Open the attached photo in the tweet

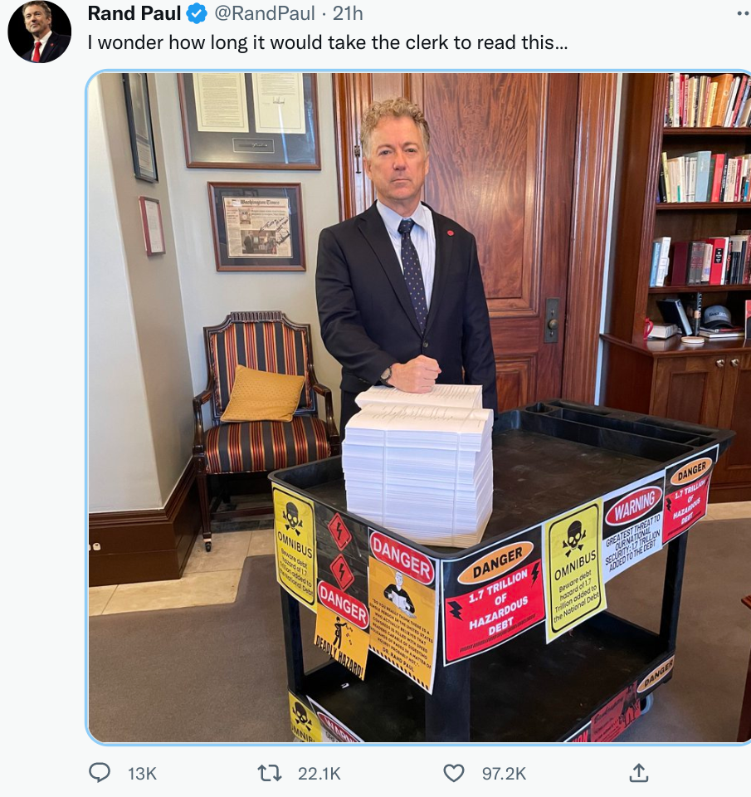419,408
